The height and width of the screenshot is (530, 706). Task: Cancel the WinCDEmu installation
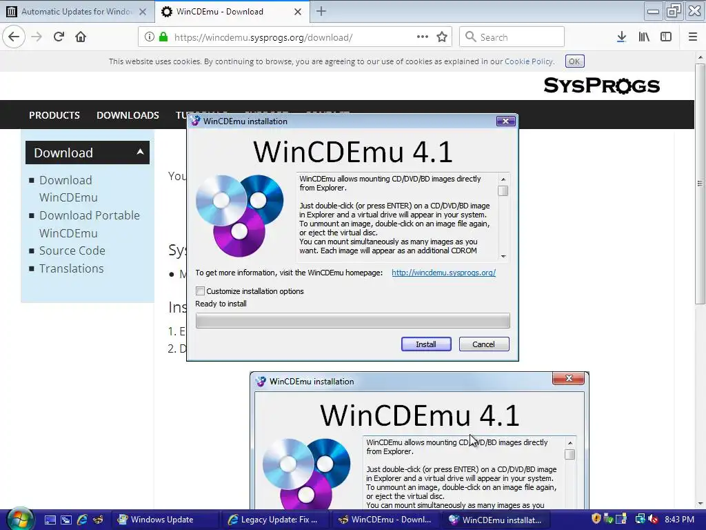(x=483, y=344)
